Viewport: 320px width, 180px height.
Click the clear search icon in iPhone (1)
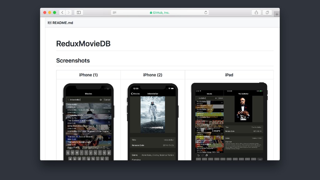click(x=101, y=100)
